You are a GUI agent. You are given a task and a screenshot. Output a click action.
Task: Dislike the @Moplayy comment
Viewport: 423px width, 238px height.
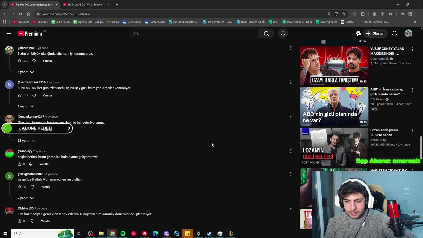[31, 164]
